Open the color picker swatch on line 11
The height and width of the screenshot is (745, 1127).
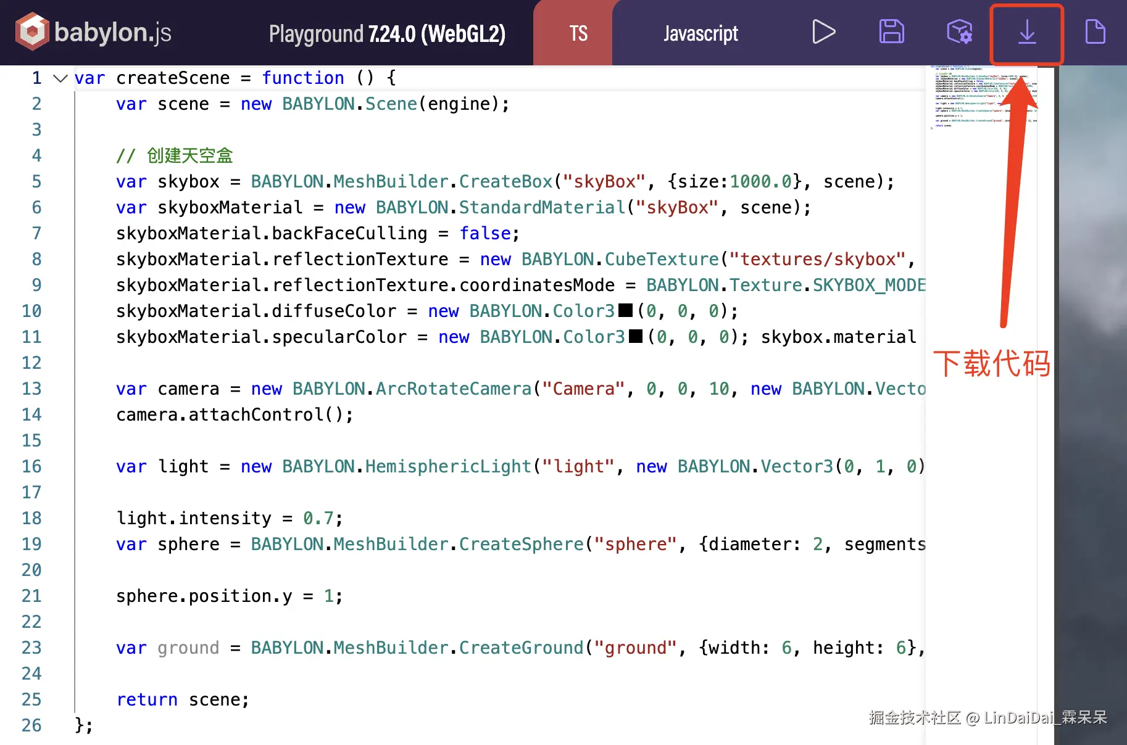click(636, 337)
